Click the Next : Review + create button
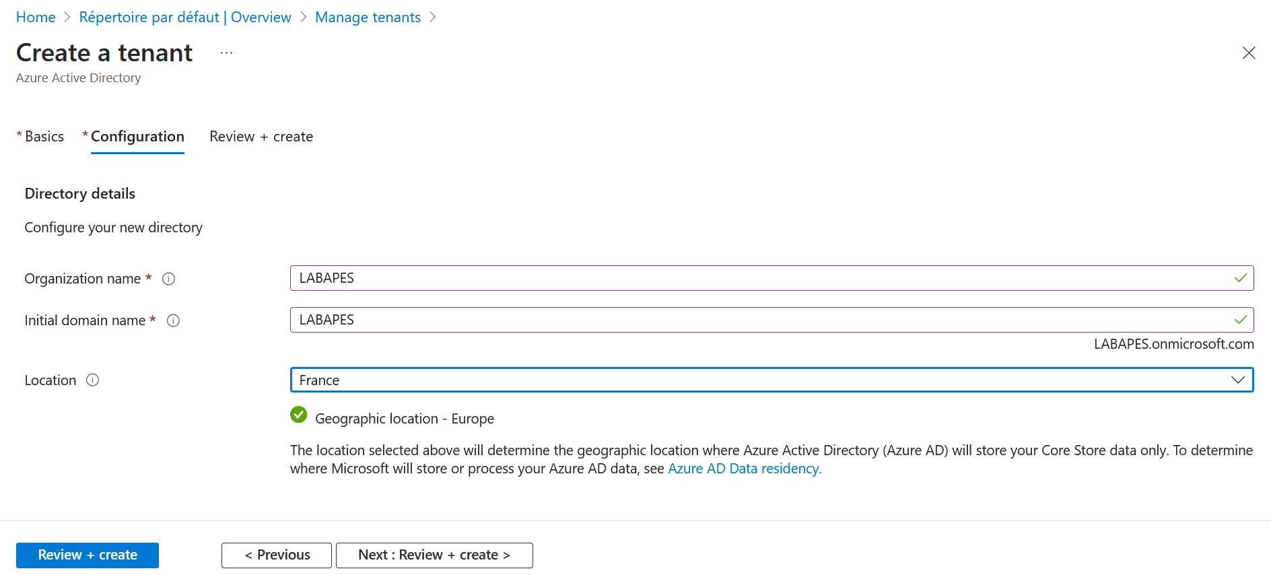Image resolution: width=1271 pixels, height=575 pixels. [x=434, y=555]
